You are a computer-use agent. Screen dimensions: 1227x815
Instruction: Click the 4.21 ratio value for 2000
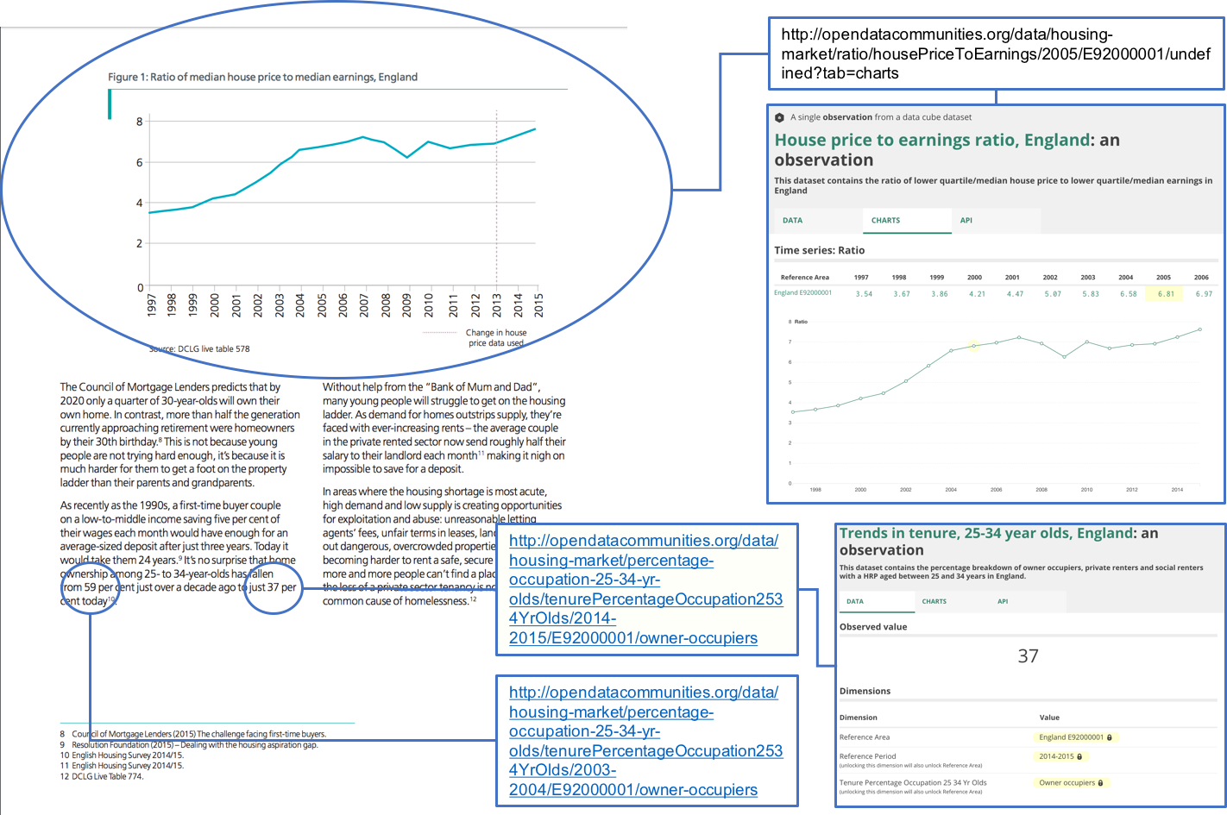(x=977, y=294)
